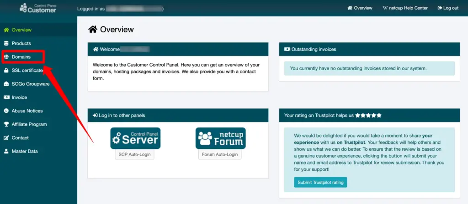The image size is (468, 204).
Task: Open the Domains menu item
Action: pos(21,57)
